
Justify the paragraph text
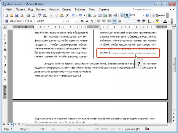[114, 21]
